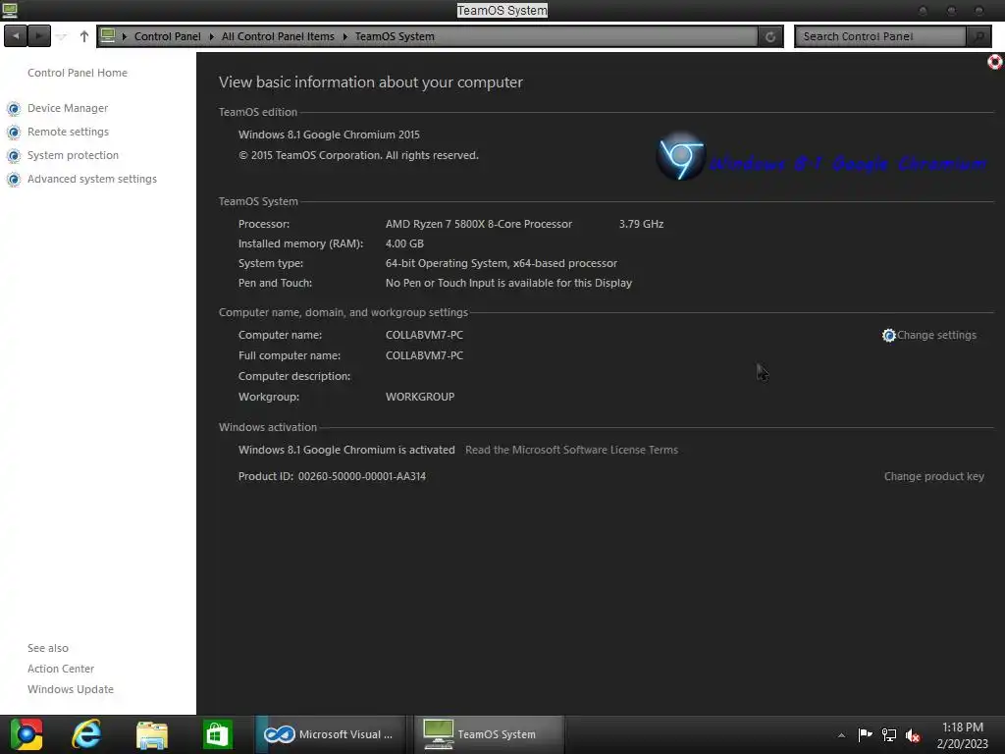Screen dimensions: 1005x754
Task: Click the muted volume tray icon
Action: click(913, 735)
